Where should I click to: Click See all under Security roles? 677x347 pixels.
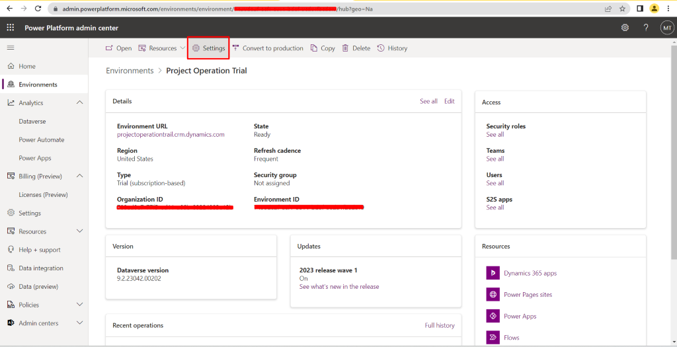click(x=495, y=135)
